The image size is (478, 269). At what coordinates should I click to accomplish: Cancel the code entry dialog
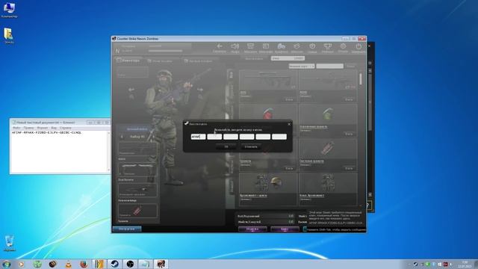click(251, 146)
